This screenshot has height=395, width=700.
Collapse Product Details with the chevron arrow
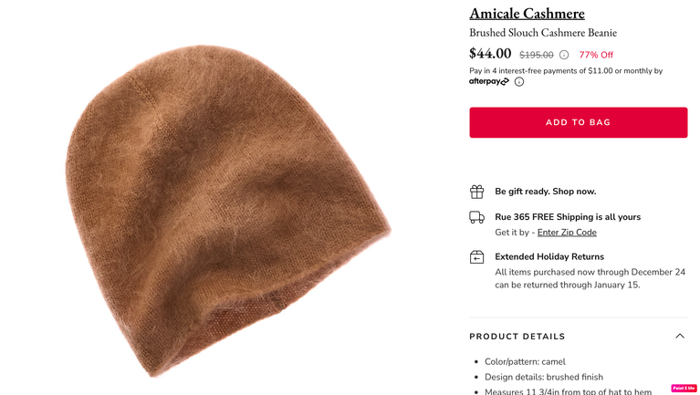click(679, 336)
